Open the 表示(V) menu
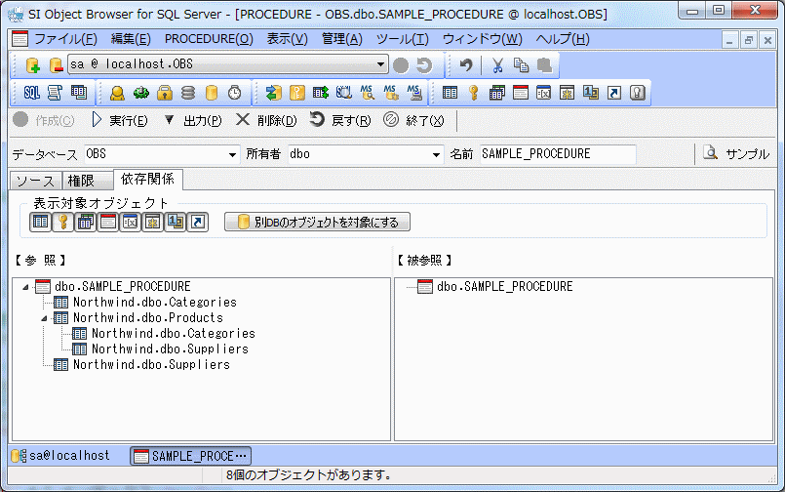 tap(287, 39)
